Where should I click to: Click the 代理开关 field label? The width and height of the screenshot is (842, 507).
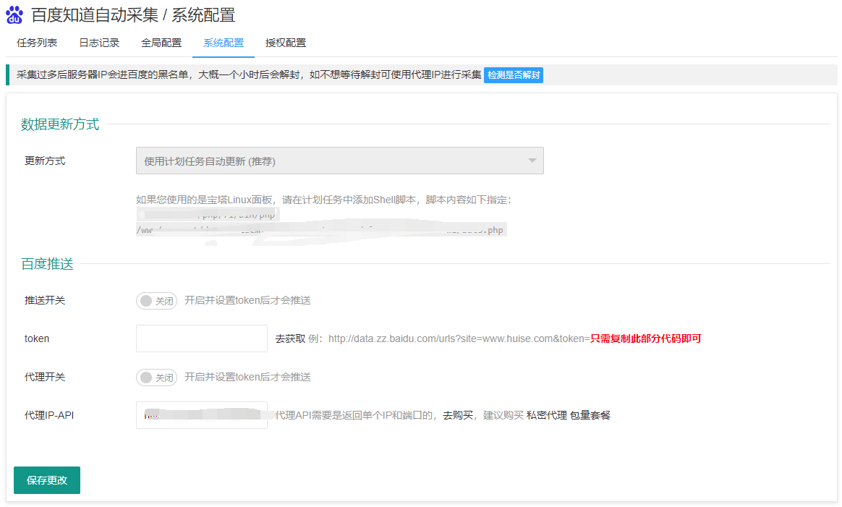tap(45, 377)
